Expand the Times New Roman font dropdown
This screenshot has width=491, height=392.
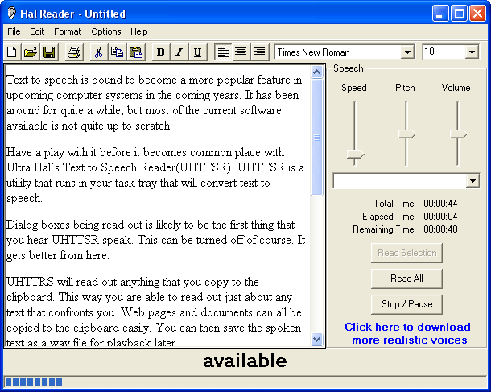[x=407, y=52]
